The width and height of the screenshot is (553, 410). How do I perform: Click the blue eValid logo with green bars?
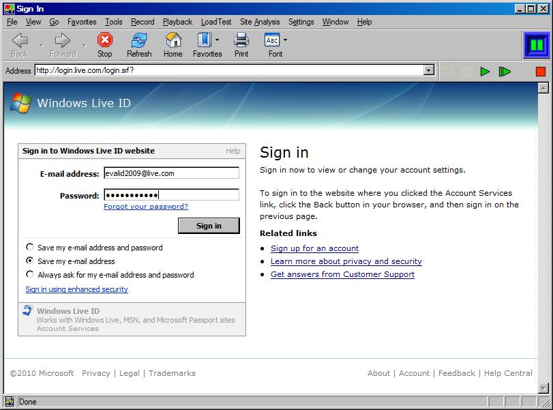pyautogui.click(x=536, y=45)
